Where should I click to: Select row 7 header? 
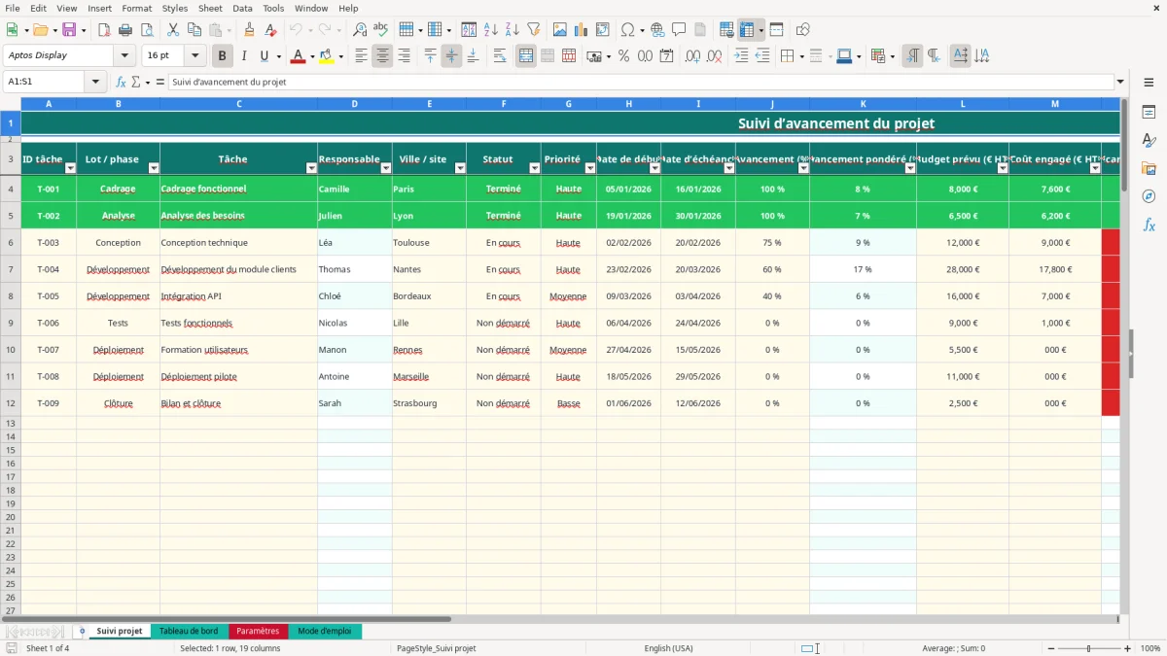pos(11,269)
